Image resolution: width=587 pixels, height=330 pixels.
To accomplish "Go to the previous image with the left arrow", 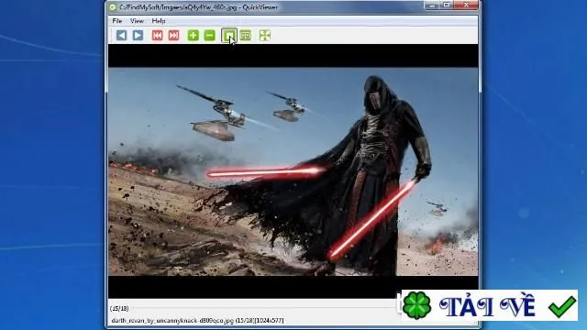I will click(x=121, y=36).
